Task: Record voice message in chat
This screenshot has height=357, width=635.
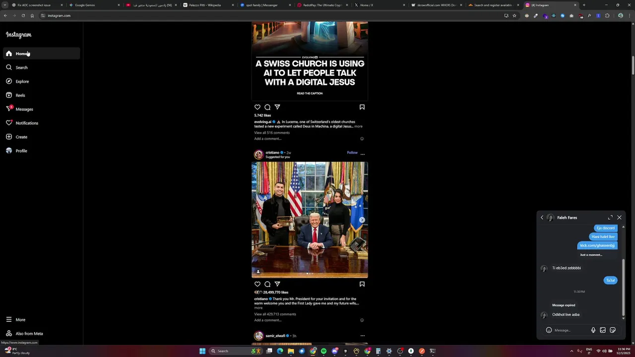Action: click(x=593, y=330)
